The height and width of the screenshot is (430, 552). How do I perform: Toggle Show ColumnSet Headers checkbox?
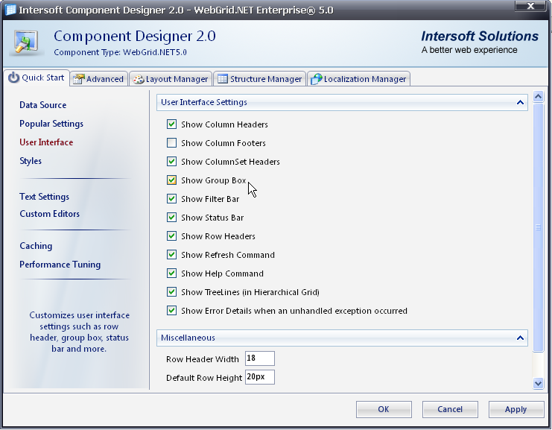click(x=171, y=161)
